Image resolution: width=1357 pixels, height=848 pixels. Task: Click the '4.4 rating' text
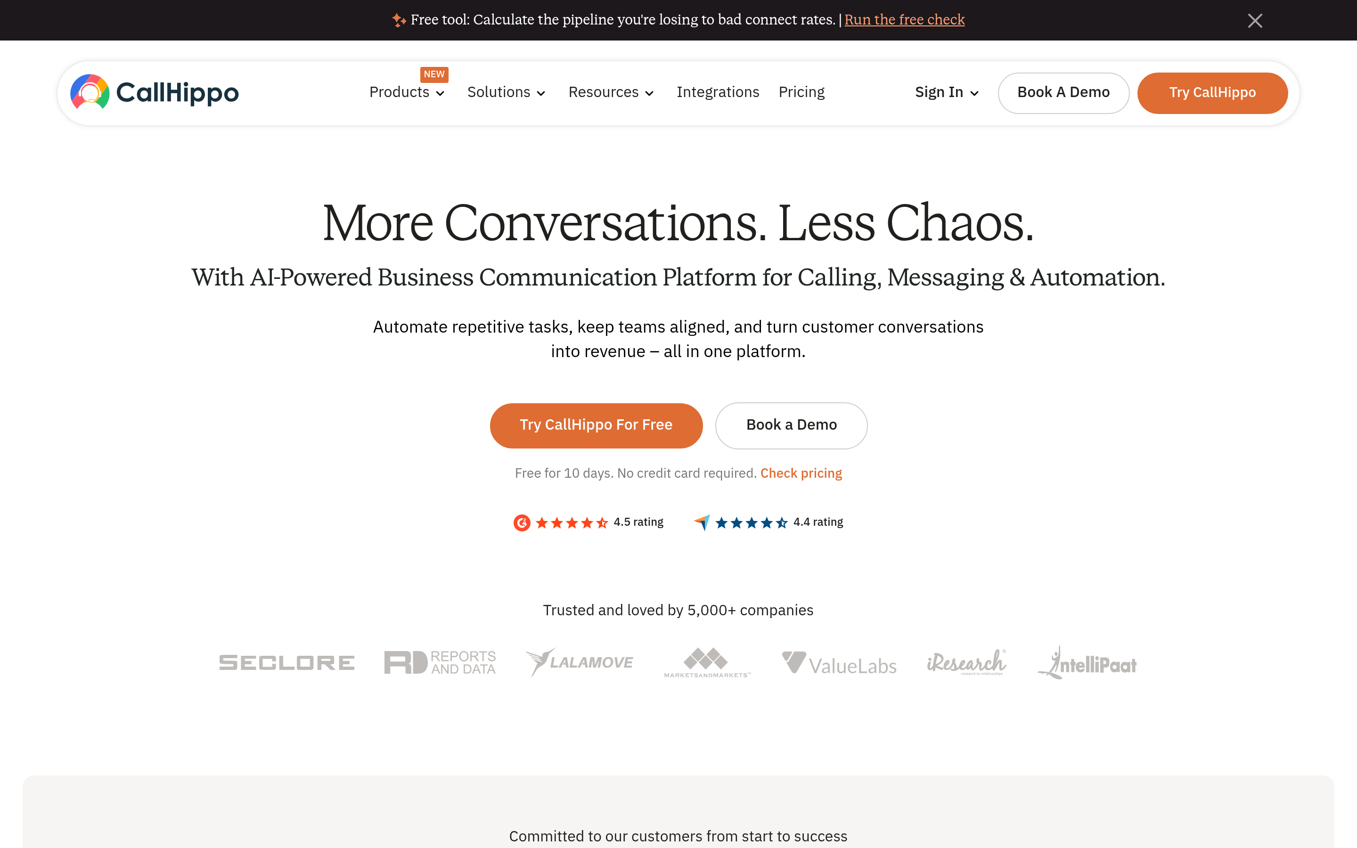click(818, 522)
